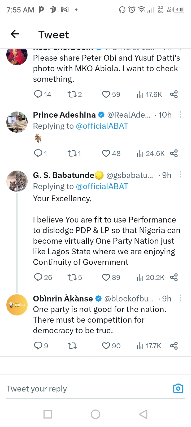Like G. S. Babatunde's reply
This screenshot has width=191, height=427.
tap(106, 277)
